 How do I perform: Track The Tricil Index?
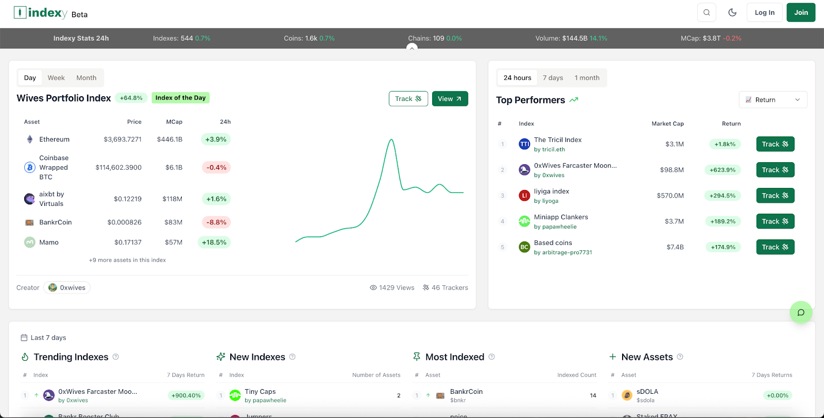(x=775, y=144)
